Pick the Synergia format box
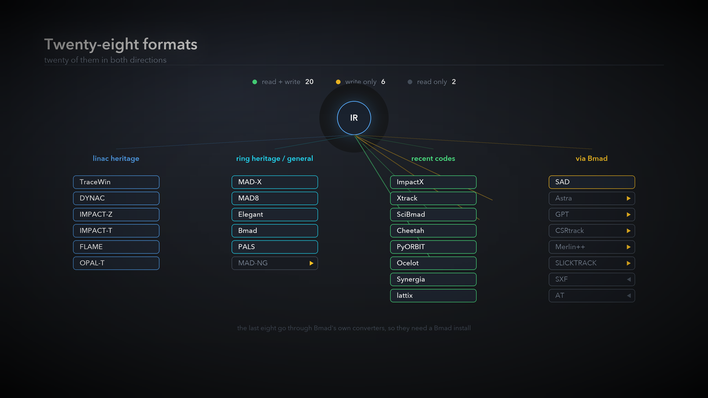The height and width of the screenshot is (398, 708). [x=433, y=279]
